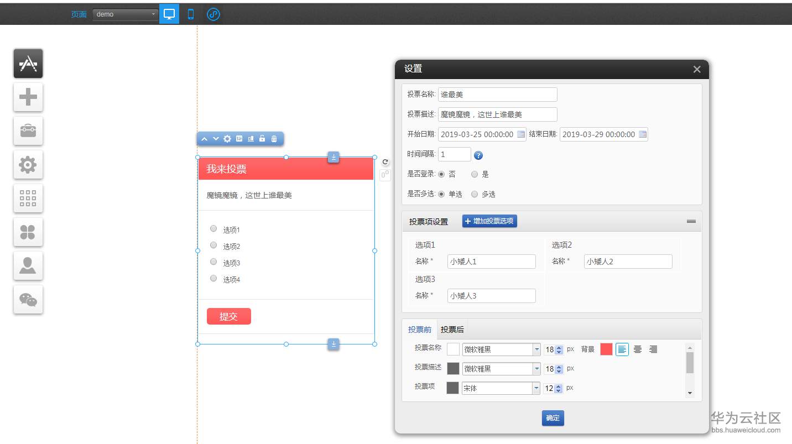Align vote title left
Viewport: 792px width, 444px height.
coord(622,349)
